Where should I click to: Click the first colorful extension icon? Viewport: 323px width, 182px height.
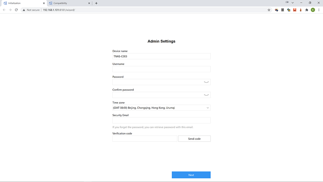click(276, 10)
